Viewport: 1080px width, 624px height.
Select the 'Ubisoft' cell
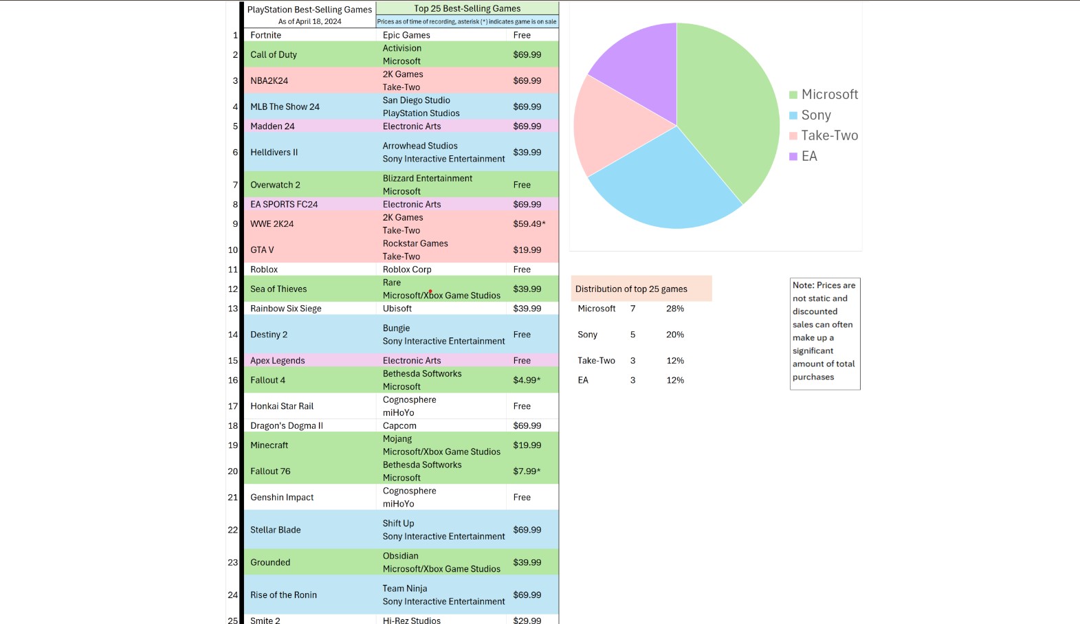pyautogui.click(x=441, y=309)
